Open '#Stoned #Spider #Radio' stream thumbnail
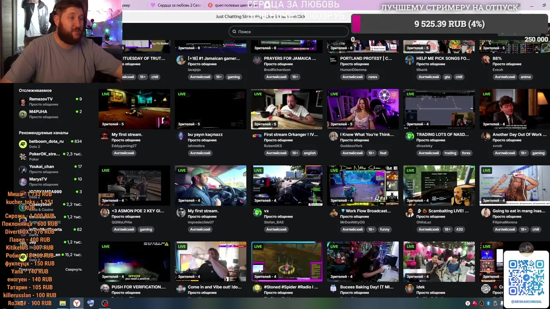The image size is (550, 309). click(287, 261)
